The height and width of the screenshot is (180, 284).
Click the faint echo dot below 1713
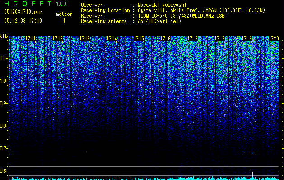coord(86,152)
